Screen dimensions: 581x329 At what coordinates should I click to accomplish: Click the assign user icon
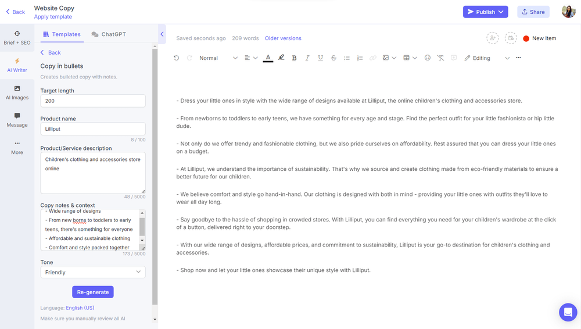tap(493, 38)
